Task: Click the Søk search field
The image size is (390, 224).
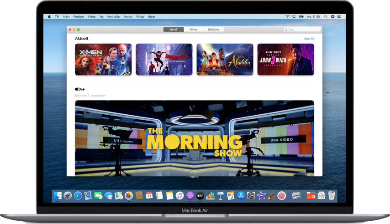Action: (x=302, y=30)
